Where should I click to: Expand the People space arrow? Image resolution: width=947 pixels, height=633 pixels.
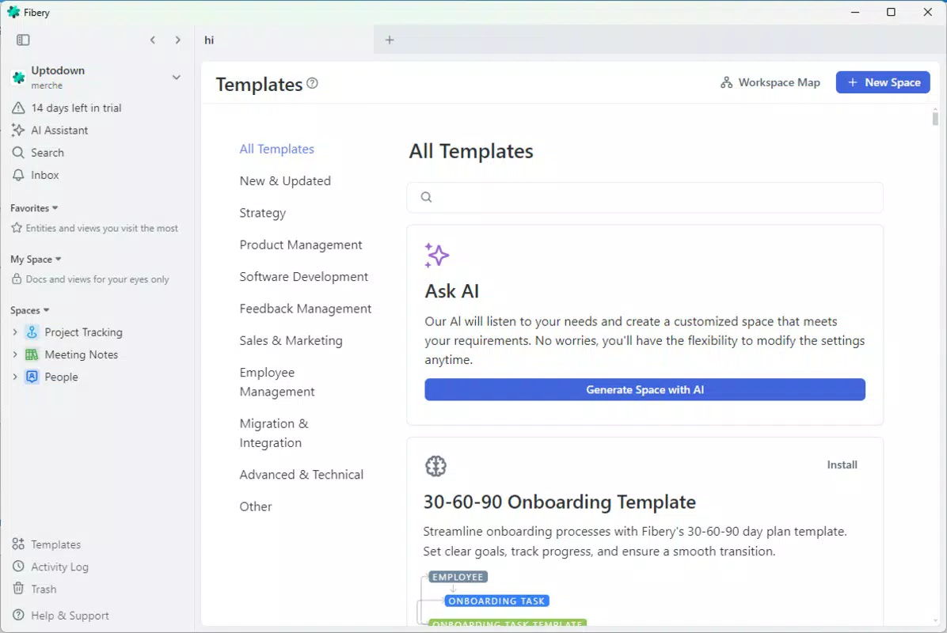click(x=14, y=377)
